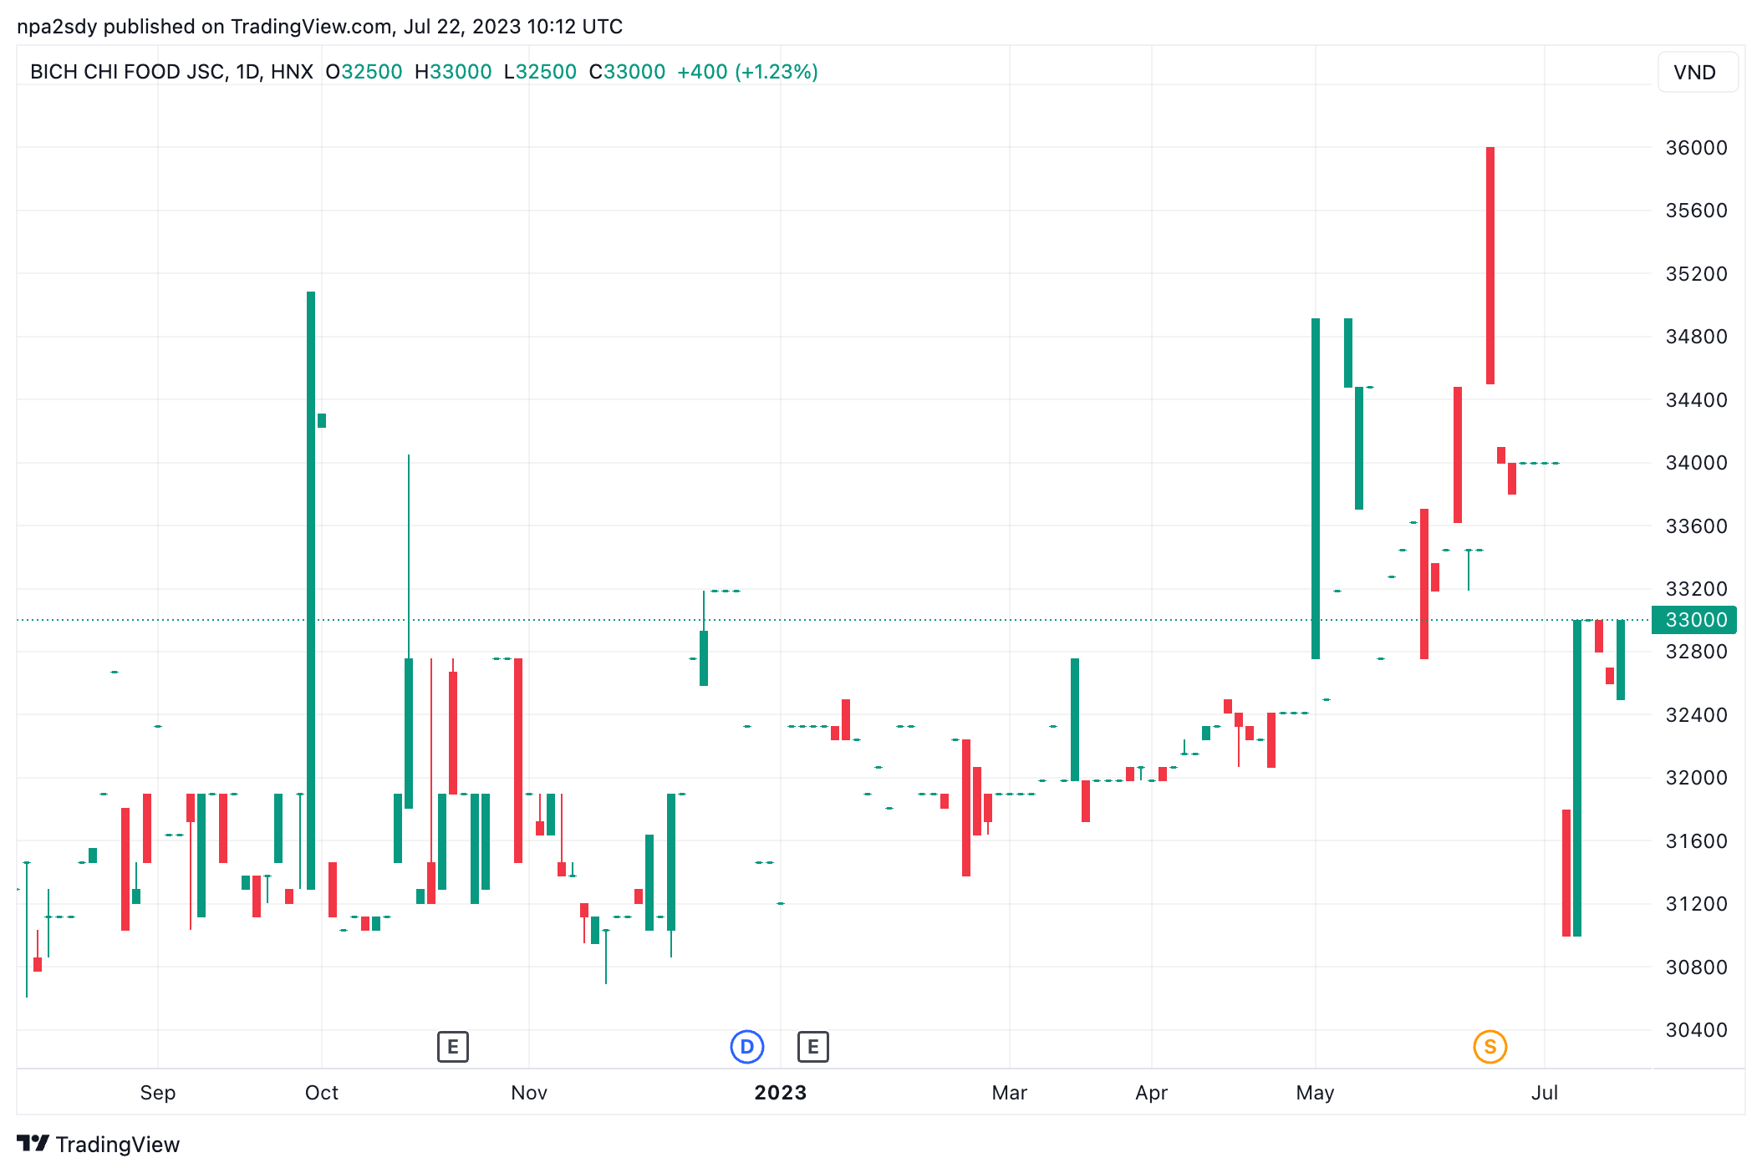
Task: Click the 32400 price axis label
Action: tap(1696, 715)
